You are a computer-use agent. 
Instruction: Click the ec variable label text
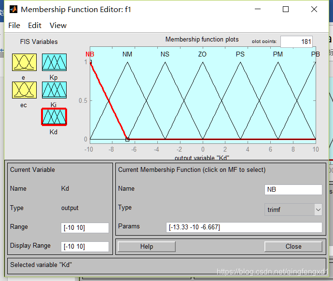coord(24,105)
